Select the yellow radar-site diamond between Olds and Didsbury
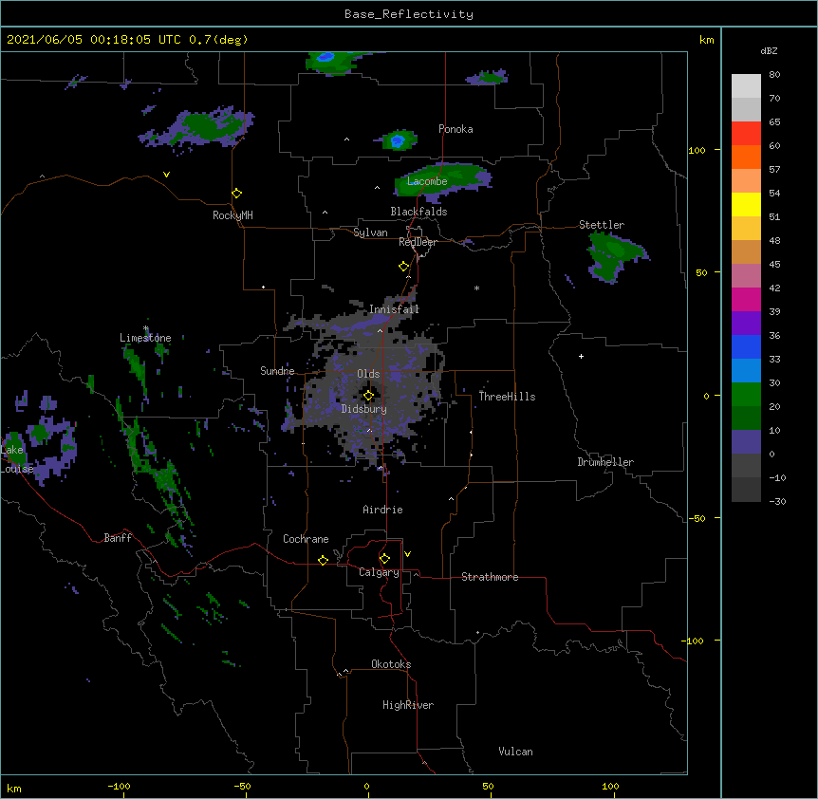This screenshot has height=799, width=818. 369,396
